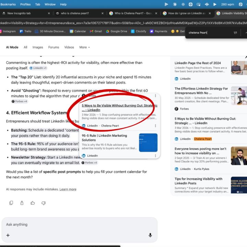247x247 pixels.
Task: Open 'Tips for Increasing Visibility' result
Action: [198, 181]
